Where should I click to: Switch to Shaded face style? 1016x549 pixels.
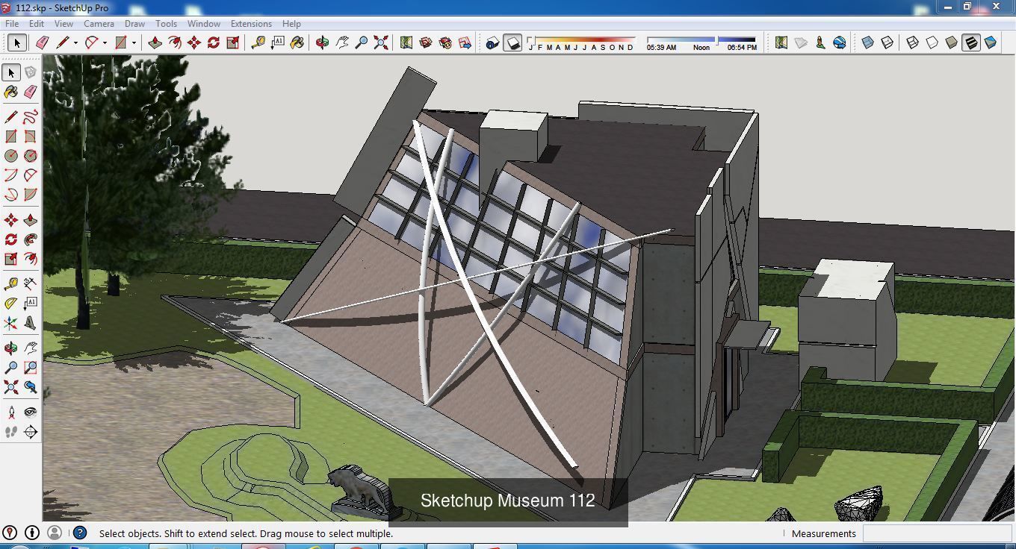[x=951, y=43]
